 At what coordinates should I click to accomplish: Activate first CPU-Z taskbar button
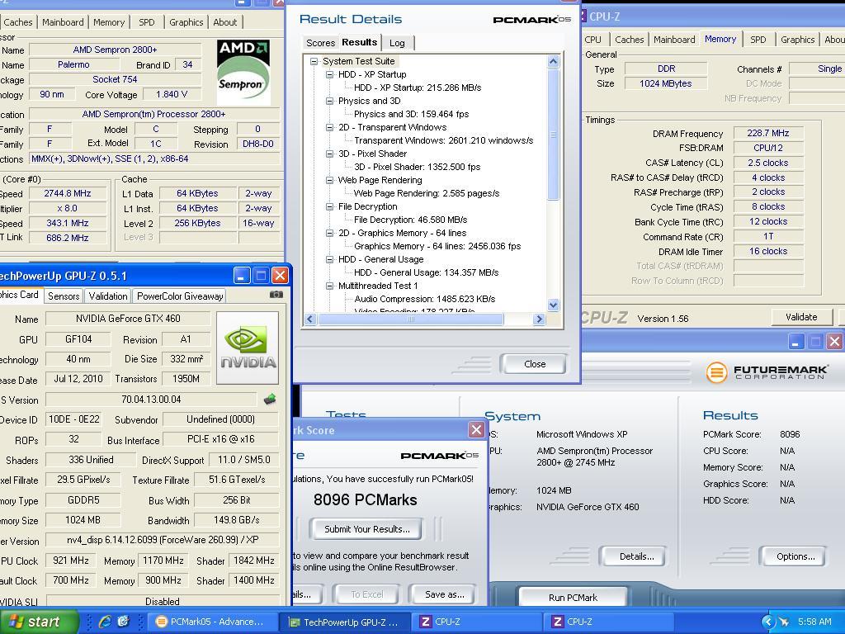point(478,622)
